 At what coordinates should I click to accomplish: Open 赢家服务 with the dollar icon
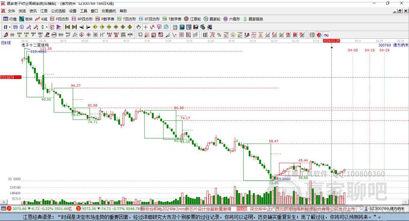[x=253, y=19]
